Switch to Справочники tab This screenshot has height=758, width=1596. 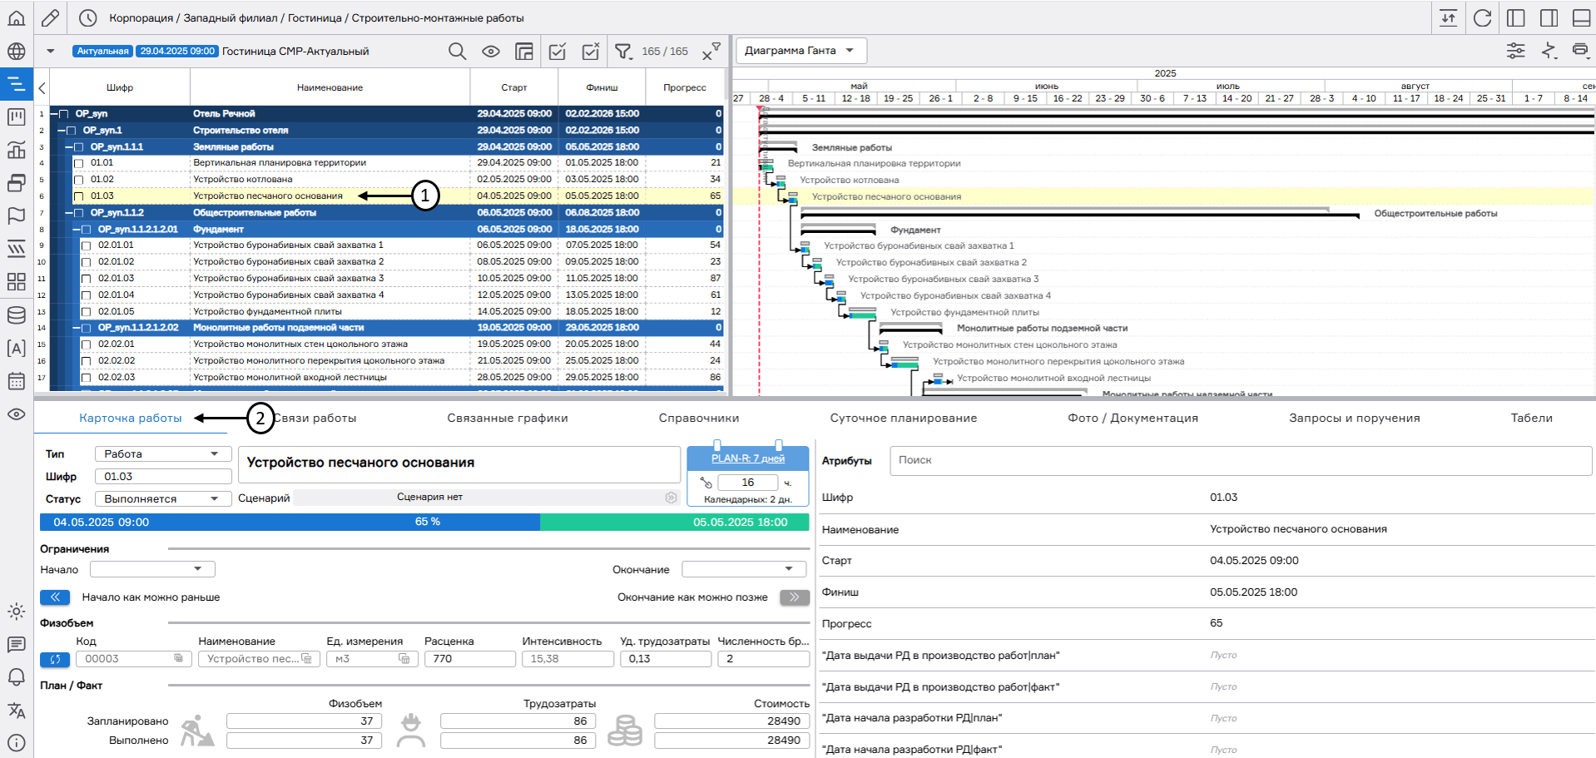pyautogui.click(x=698, y=418)
